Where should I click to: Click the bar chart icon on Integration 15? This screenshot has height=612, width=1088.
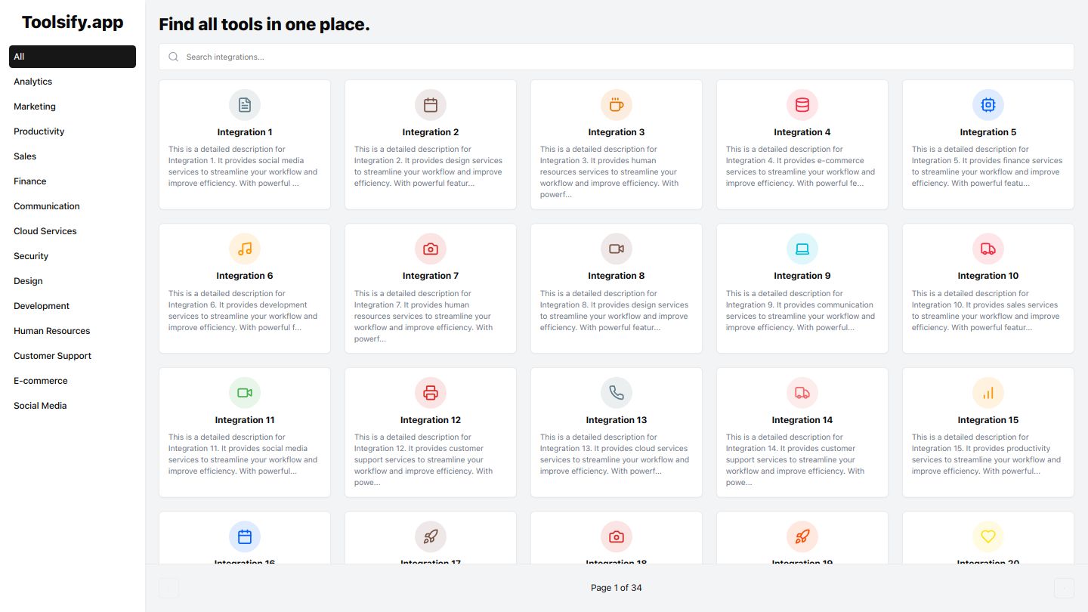tap(988, 393)
